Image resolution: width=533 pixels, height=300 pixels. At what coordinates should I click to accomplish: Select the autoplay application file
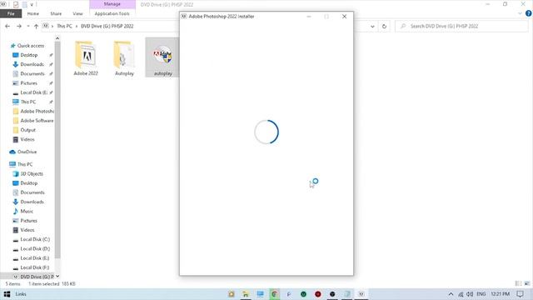click(x=163, y=57)
